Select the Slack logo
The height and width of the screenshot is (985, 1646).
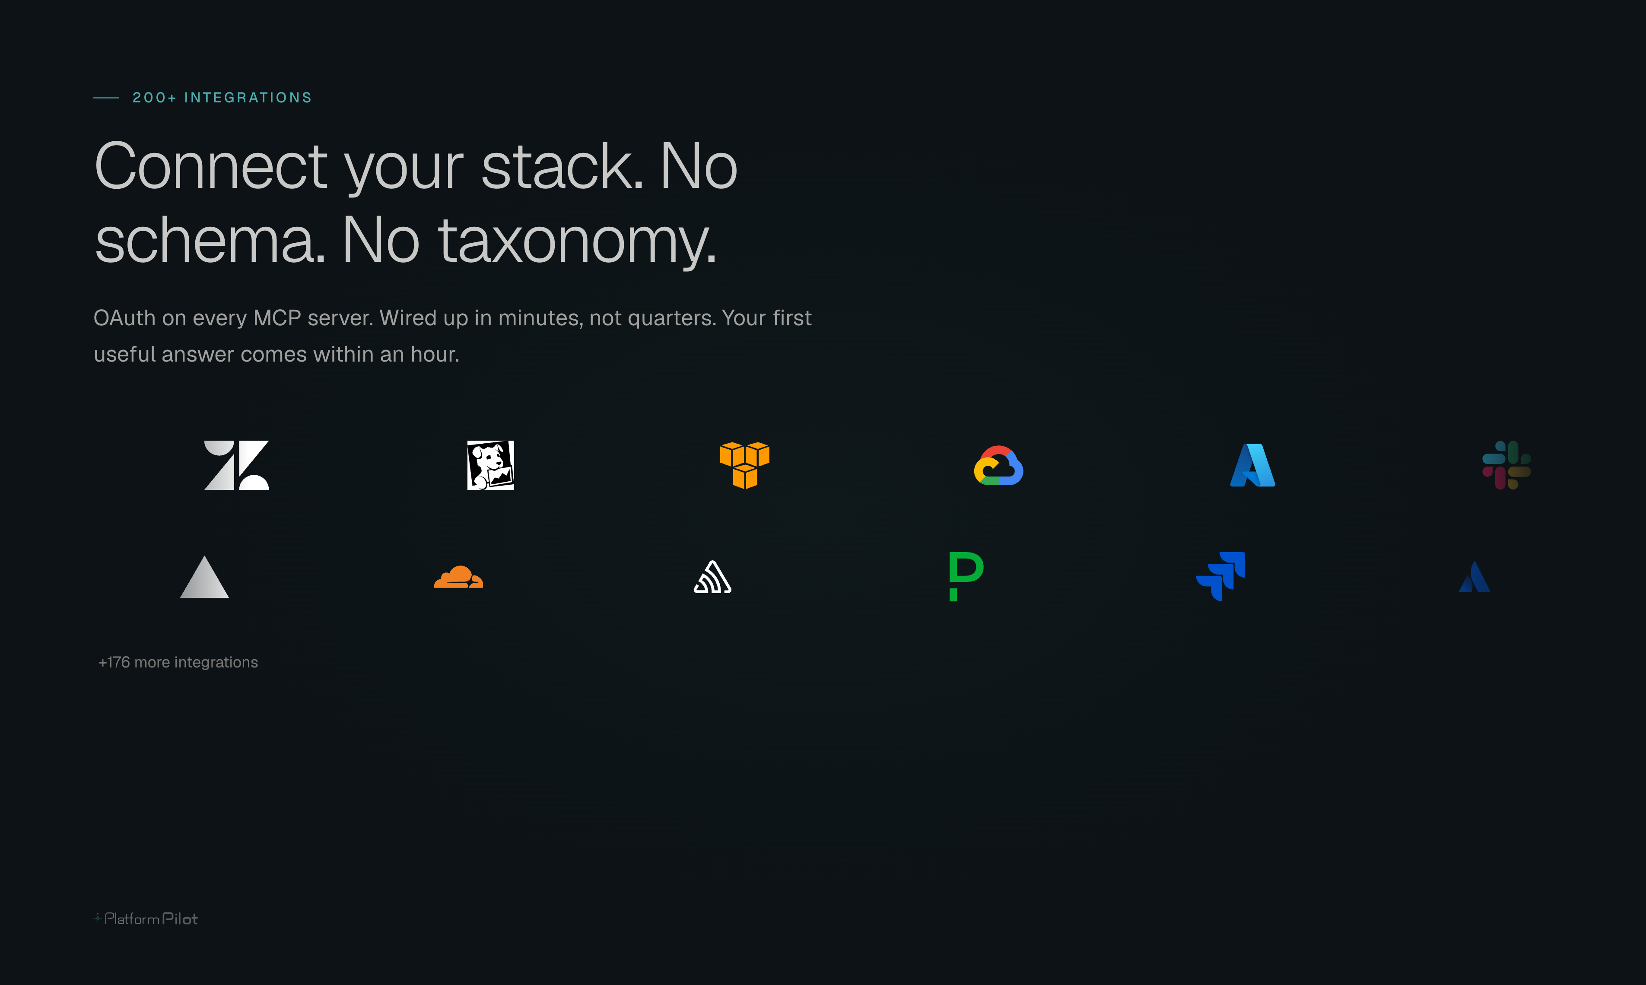click(x=1506, y=465)
